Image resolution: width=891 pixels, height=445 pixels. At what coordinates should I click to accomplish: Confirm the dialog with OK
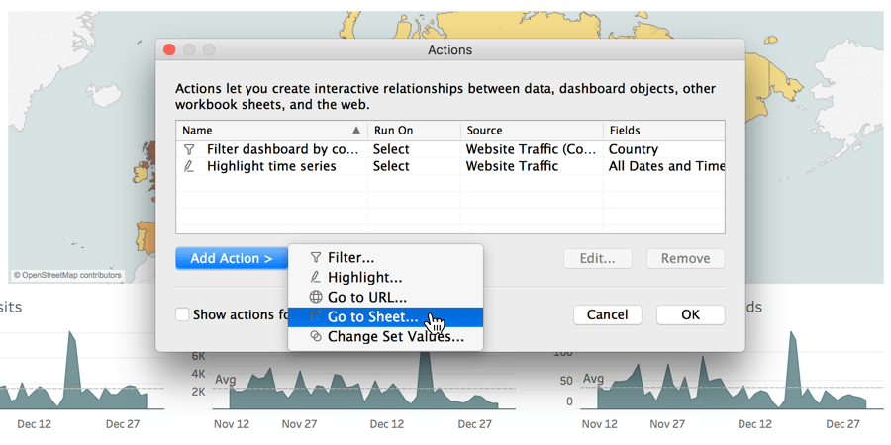coord(690,314)
